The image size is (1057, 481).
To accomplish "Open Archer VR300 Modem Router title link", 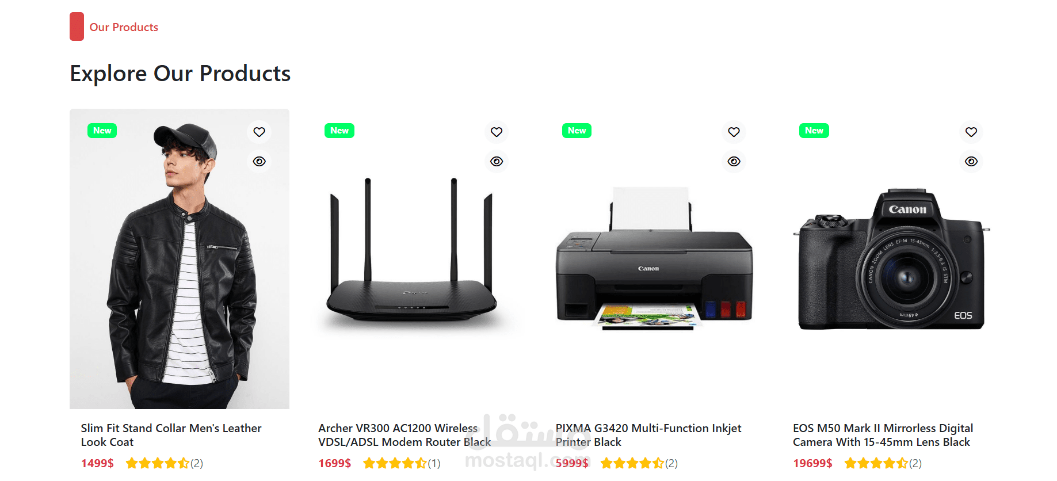I will (x=405, y=435).
